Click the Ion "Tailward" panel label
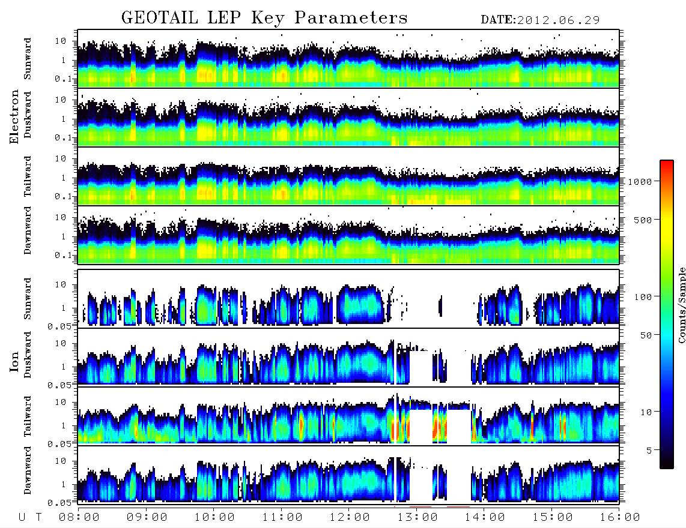 (28, 416)
